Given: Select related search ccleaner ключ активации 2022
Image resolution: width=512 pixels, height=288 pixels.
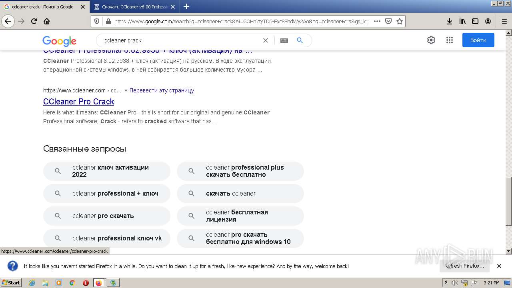Looking at the screenshot, I should (x=107, y=171).
